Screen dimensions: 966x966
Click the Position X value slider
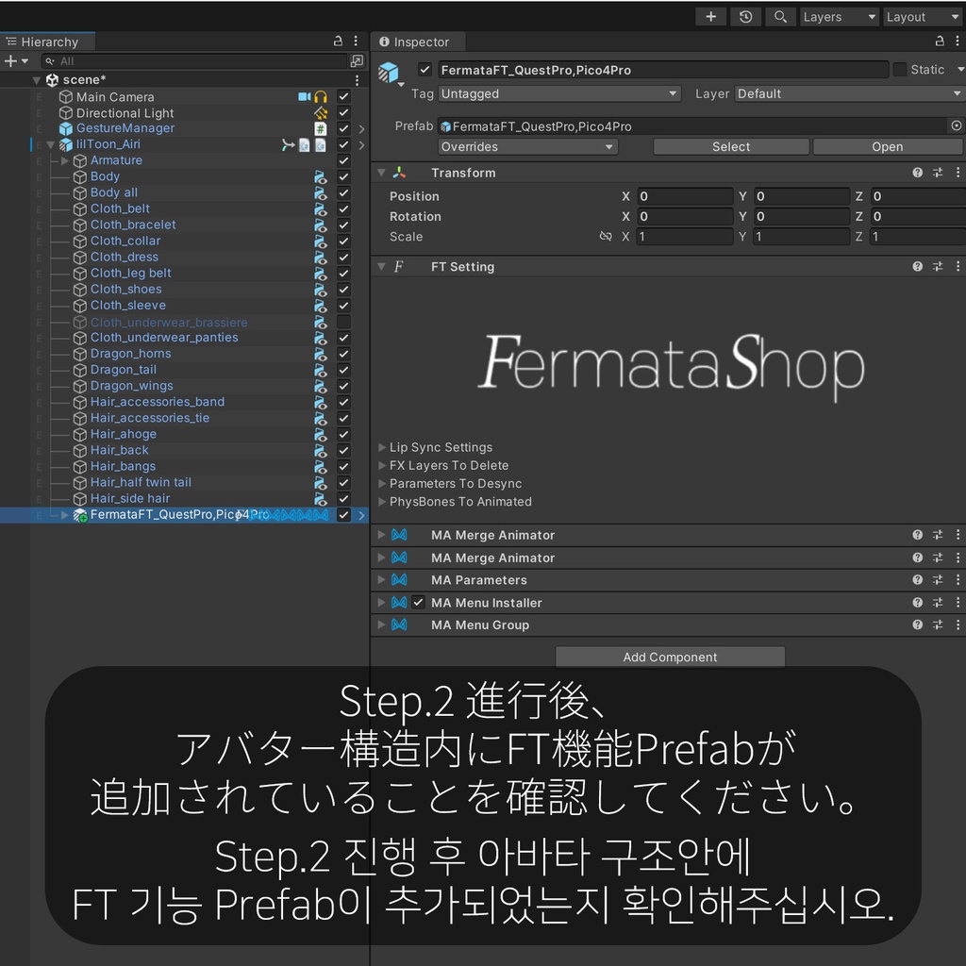(685, 196)
